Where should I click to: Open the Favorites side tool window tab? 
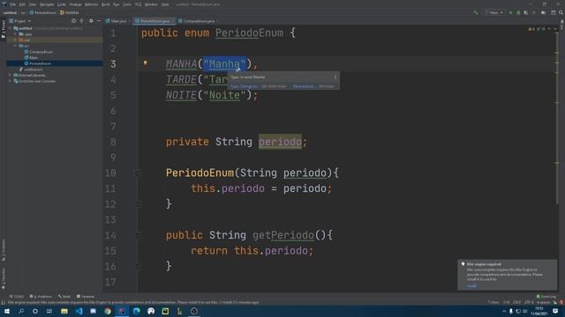click(4, 278)
